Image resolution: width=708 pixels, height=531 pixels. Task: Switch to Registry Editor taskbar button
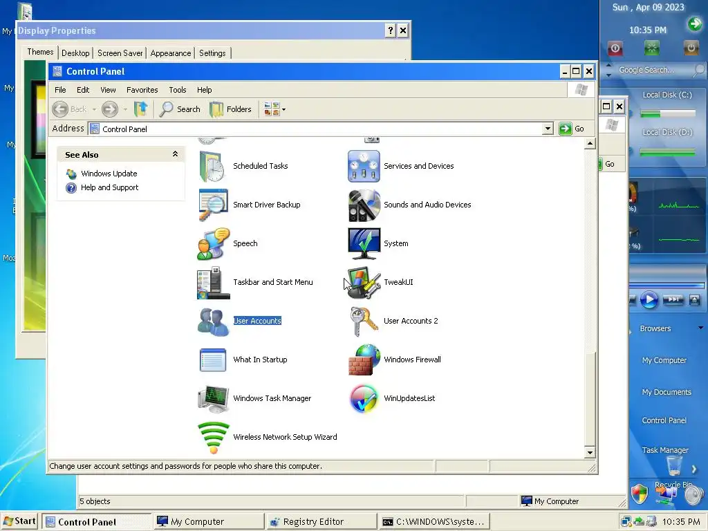click(x=321, y=521)
